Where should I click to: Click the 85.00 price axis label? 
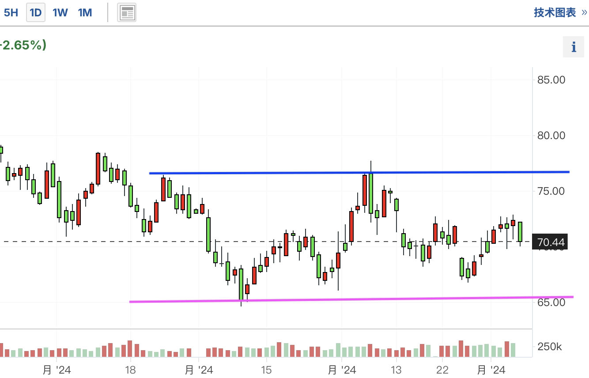pyautogui.click(x=551, y=80)
